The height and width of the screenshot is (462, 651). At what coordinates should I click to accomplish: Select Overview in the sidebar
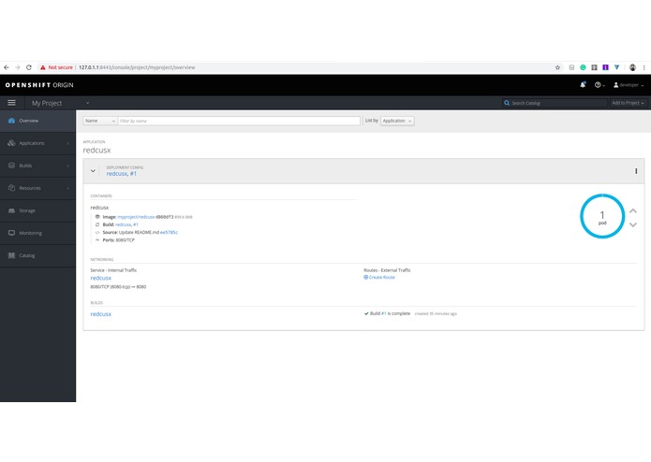pos(37,121)
